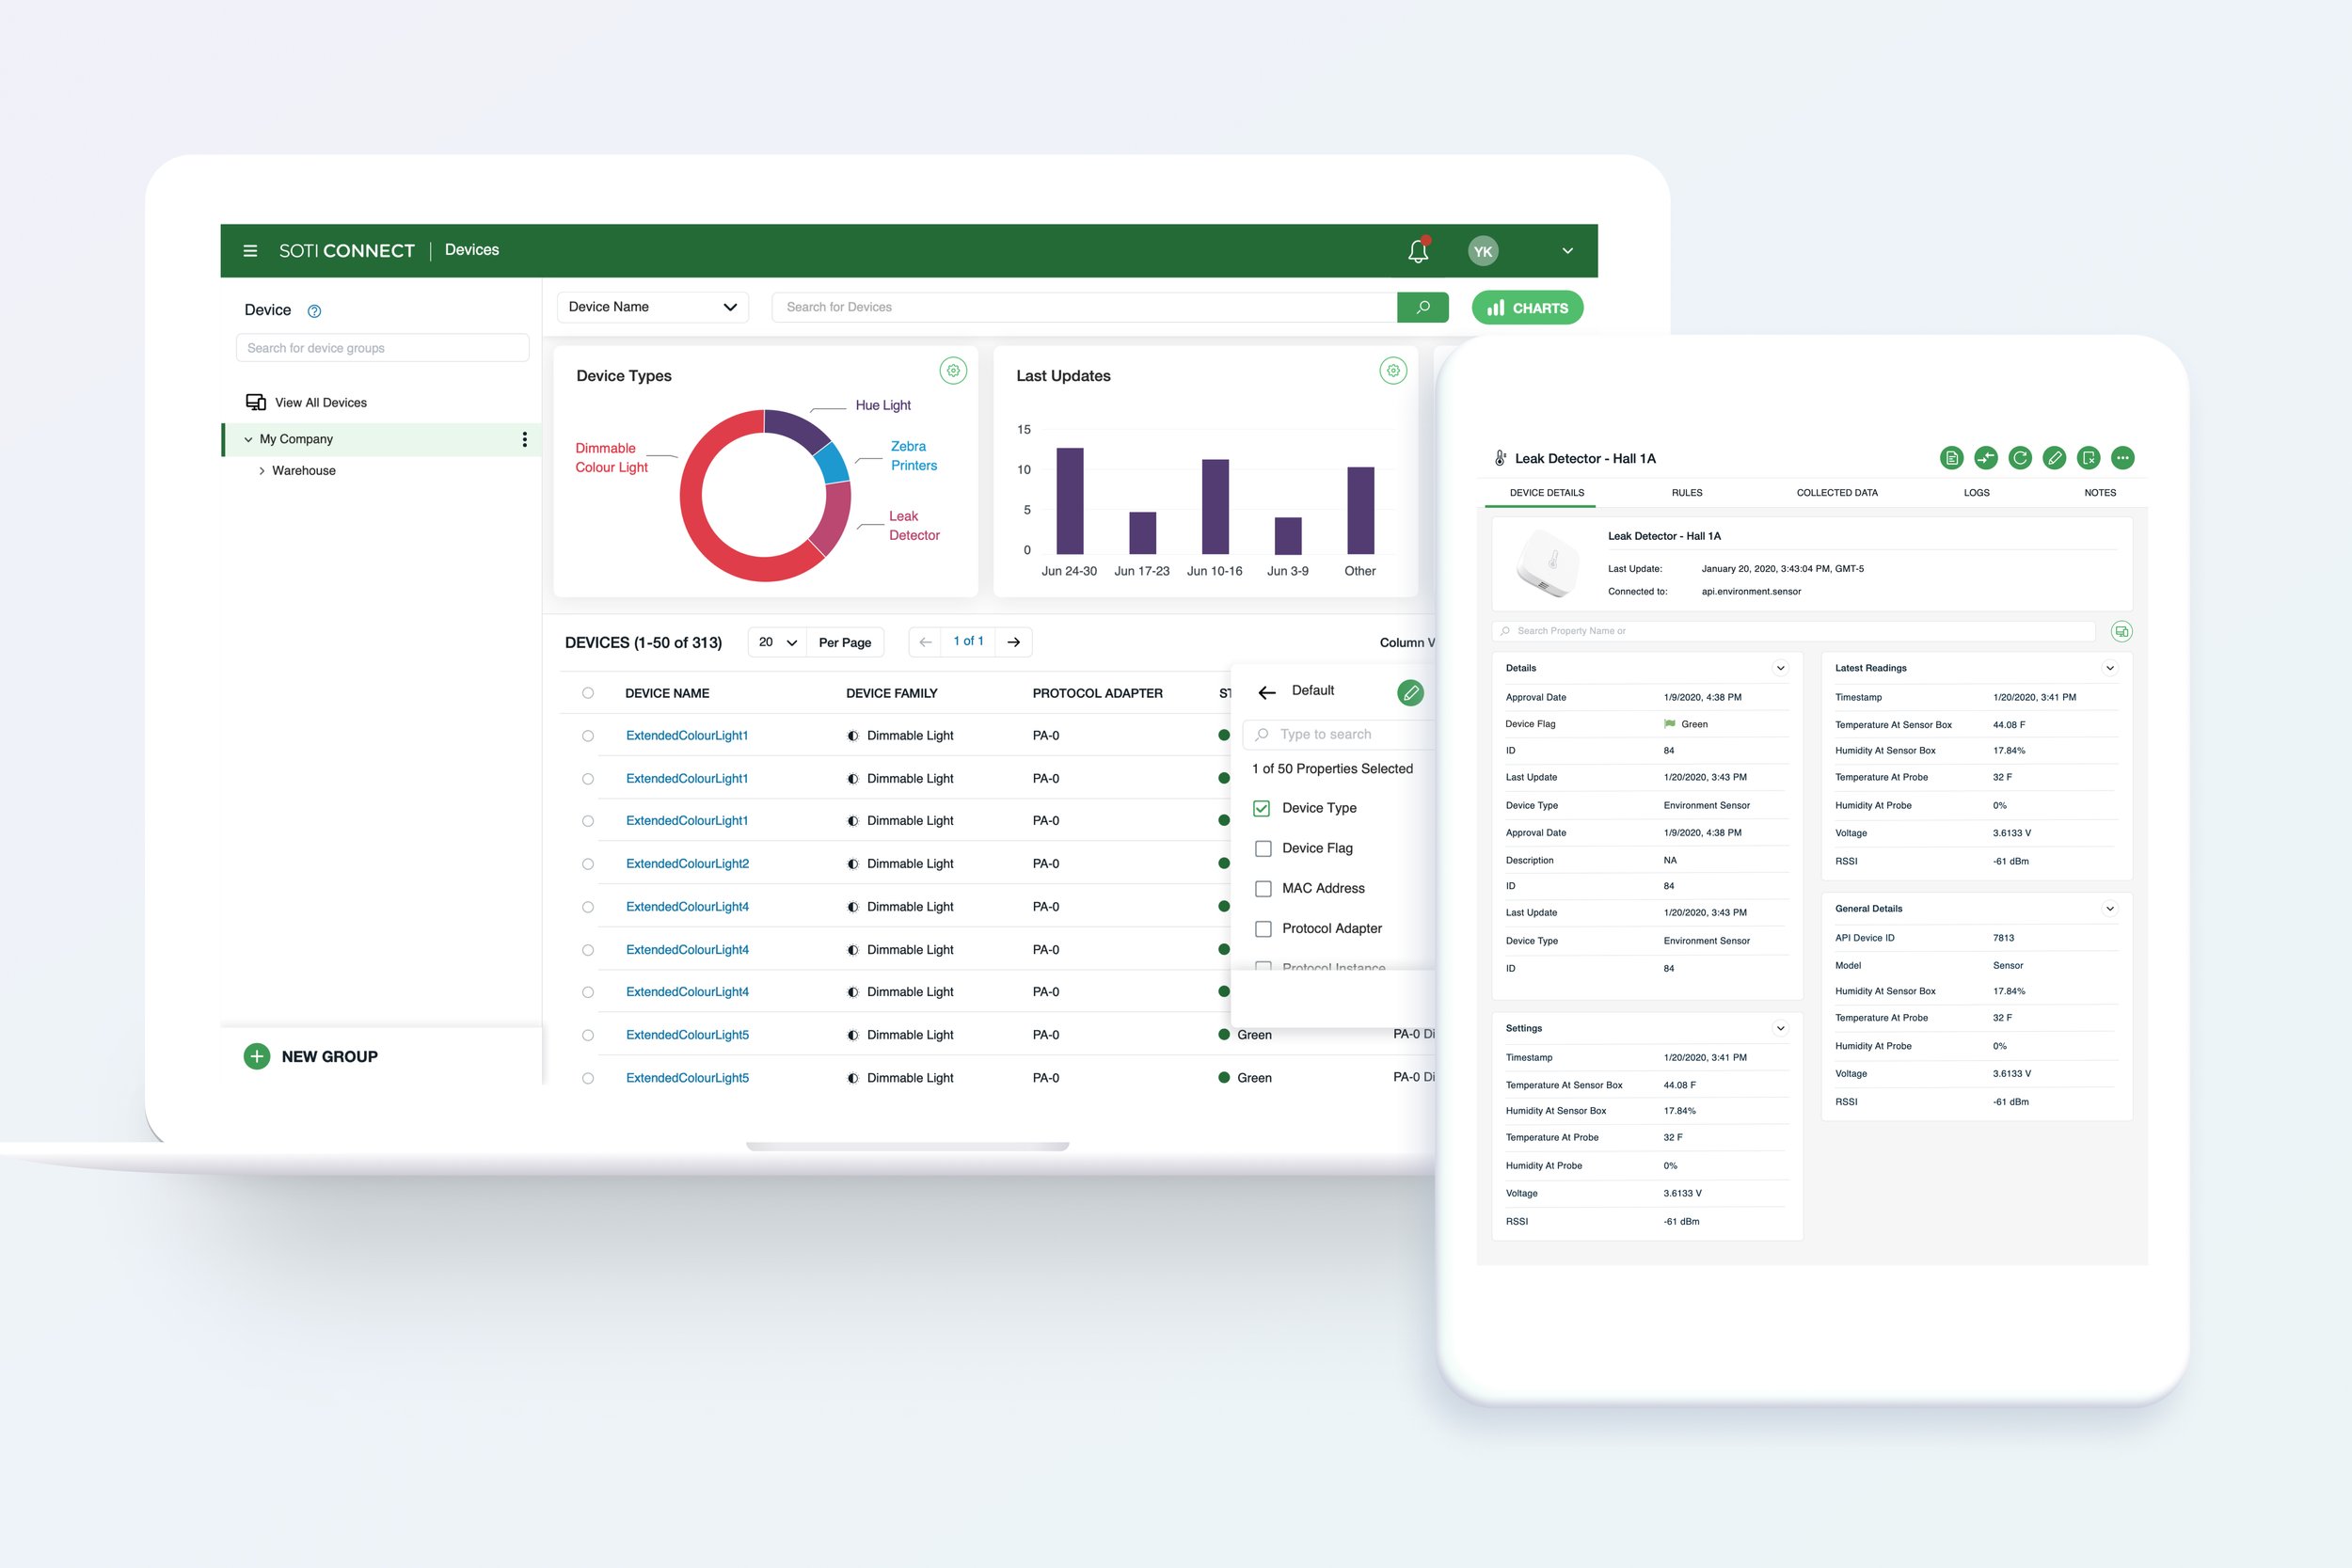Click the refresh icon for Leak Detector

pos(2020,458)
